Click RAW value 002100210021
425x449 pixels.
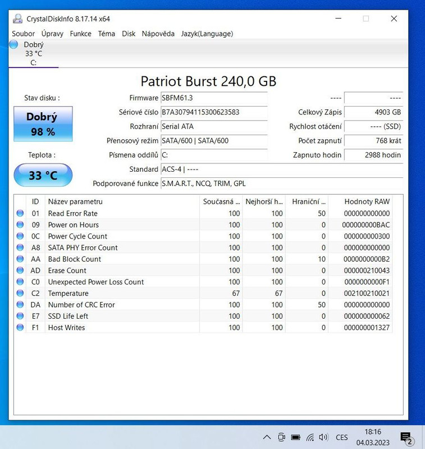click(367, 294)
